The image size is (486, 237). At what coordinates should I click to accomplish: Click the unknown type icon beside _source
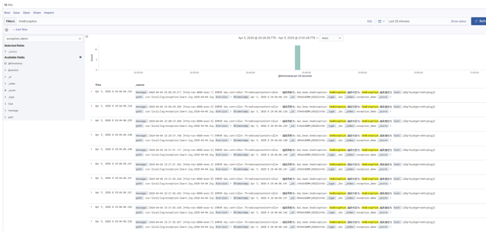pyautogui.click(x=6, y=52)
